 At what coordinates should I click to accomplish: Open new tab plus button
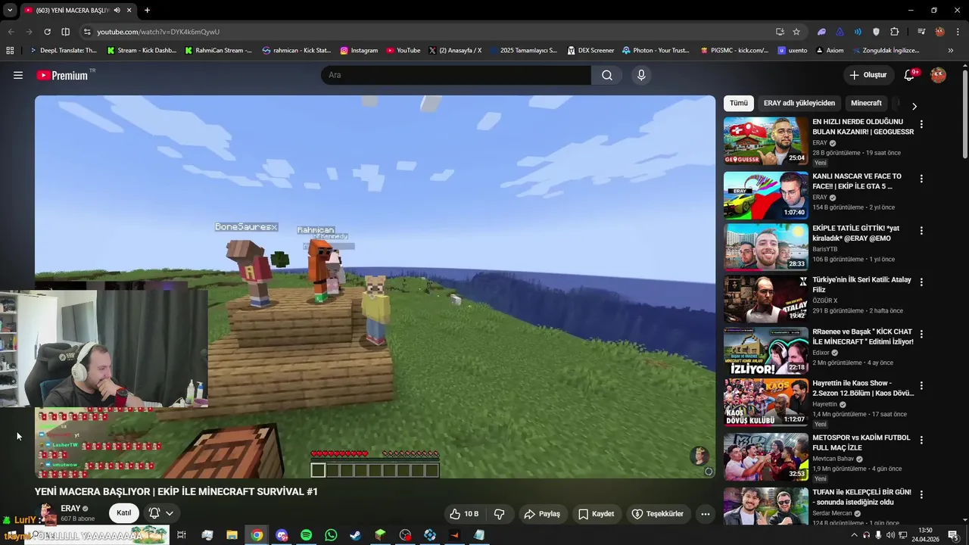pyautogui.click(x=147, y=11)
